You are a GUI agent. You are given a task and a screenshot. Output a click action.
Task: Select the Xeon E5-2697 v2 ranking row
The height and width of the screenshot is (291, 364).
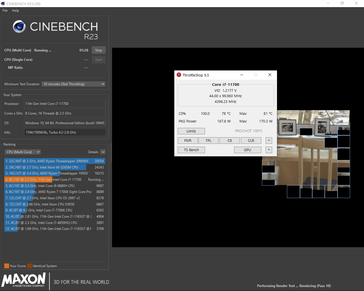tap(55, 198)
